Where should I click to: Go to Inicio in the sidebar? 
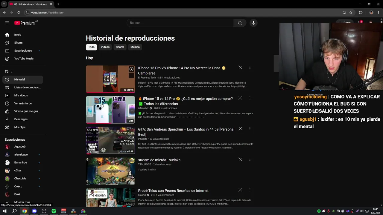(23, 35)
